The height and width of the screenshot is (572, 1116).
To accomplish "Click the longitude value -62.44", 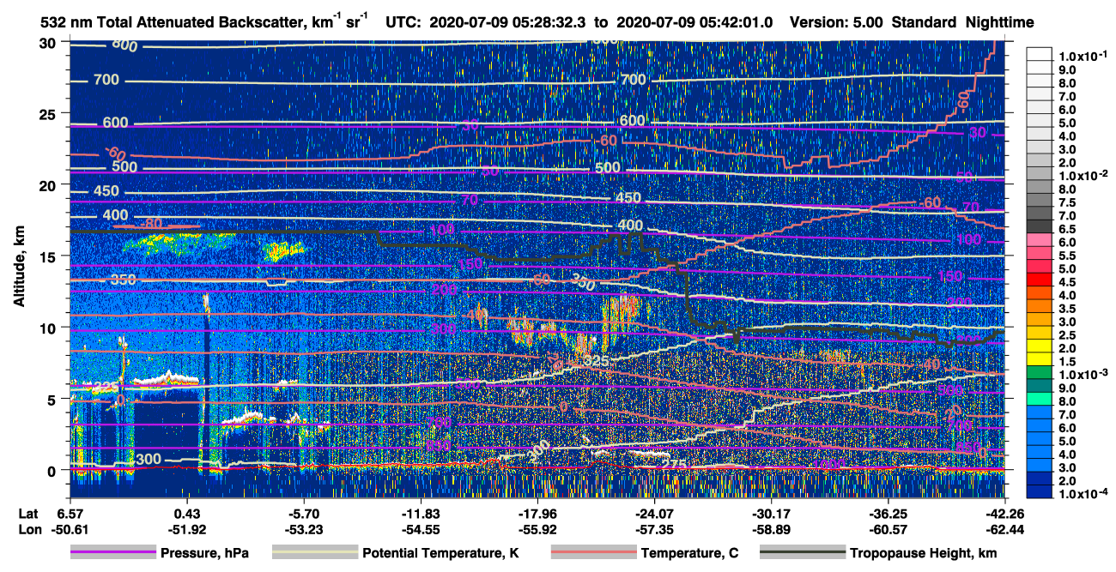I will pyautogui.click(x=1004, y=529).
